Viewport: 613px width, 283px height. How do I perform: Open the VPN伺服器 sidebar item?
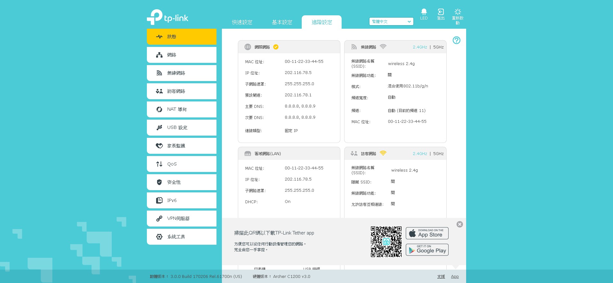click(x=182, y=219)
